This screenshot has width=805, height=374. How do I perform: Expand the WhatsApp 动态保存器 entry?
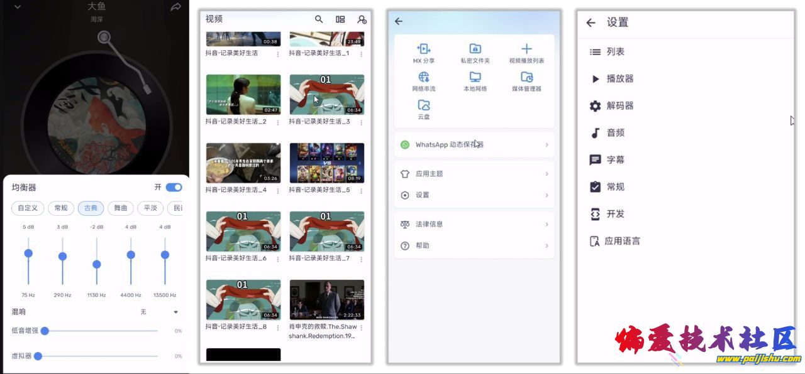(x=474, y=145)
